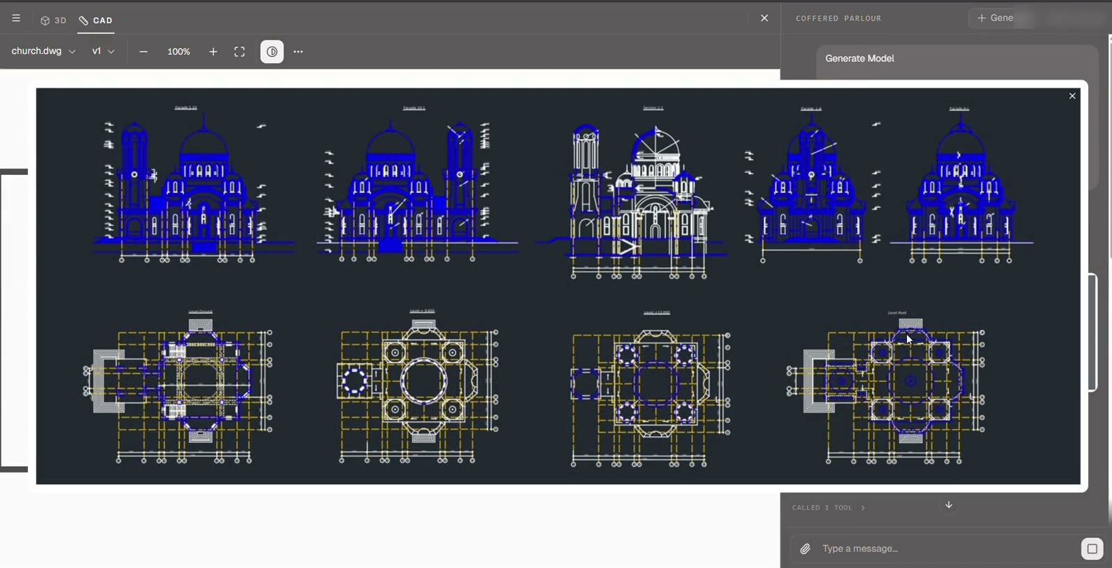The image size is (1112, 568).
Task: Close the CAD panel with the X icon
Action: (764, 18)
